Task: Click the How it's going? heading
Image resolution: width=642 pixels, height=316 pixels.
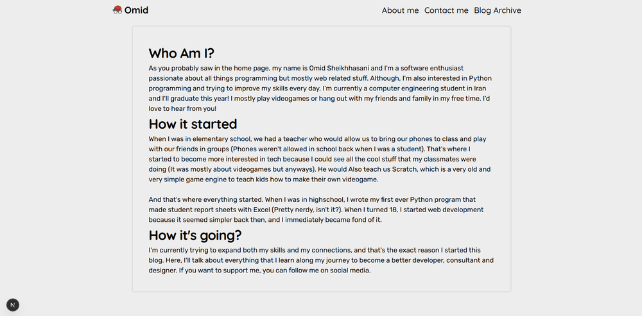Action: coord(195,235)
